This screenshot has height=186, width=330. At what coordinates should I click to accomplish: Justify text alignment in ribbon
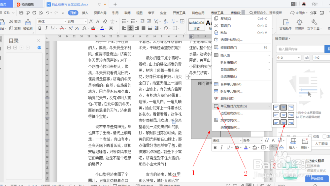143,28
